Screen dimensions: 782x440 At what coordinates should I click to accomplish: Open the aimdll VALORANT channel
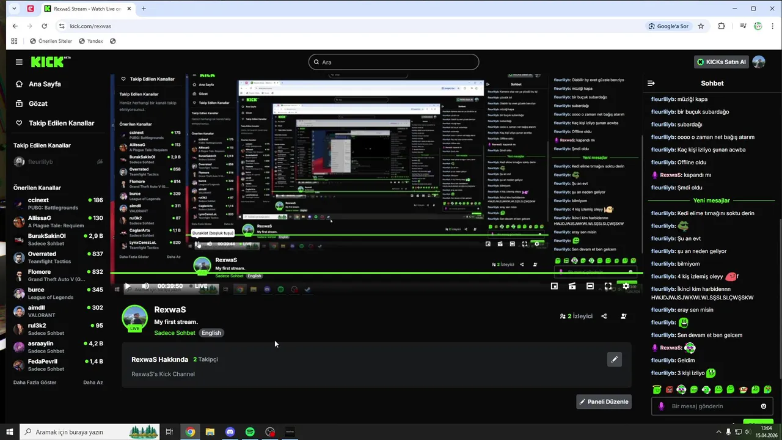58,311
